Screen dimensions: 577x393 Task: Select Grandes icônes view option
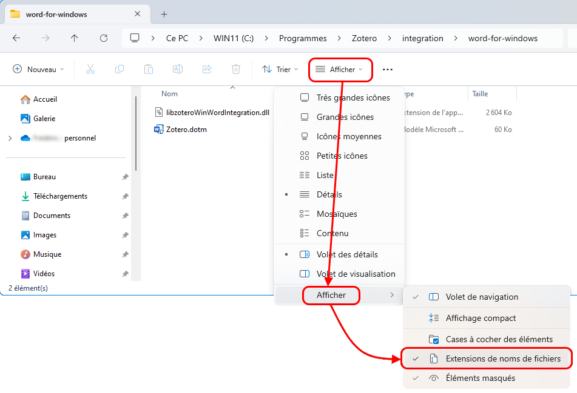point(345,117)
